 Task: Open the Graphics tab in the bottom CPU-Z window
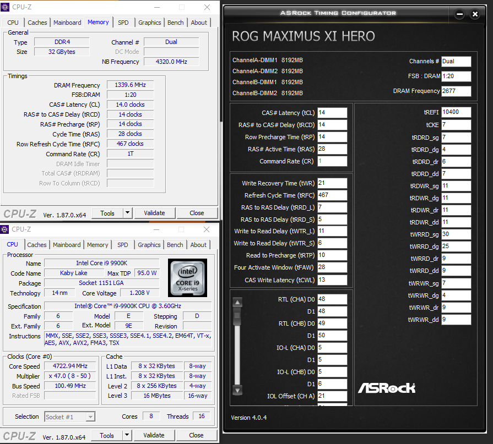[149, 245]
